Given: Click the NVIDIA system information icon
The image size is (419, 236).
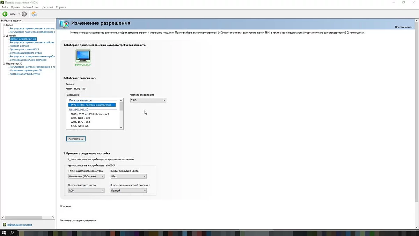Looking at the screenshot, I should (4, 224).
